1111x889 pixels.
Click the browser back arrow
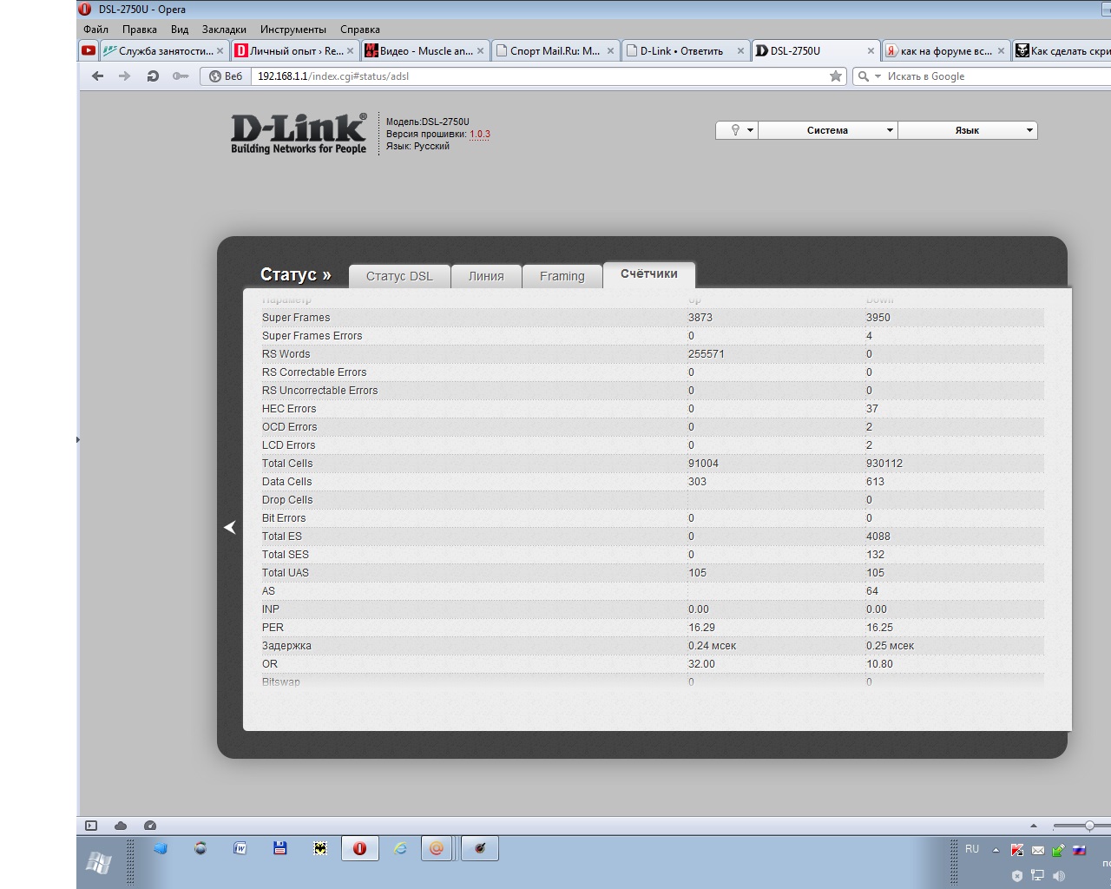click(x=97, y=76)
